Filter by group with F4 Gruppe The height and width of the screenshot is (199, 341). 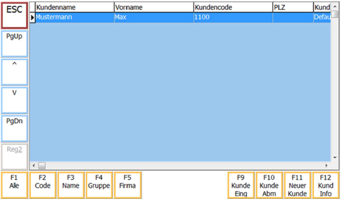(98, 185)
